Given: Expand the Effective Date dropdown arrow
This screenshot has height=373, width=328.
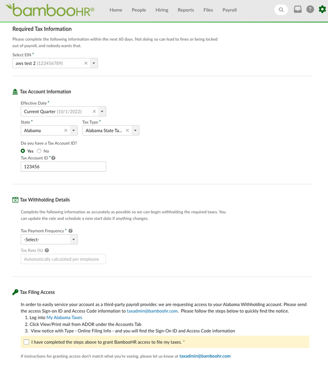Looking at the screenshot, I should (x=102, y=112).
